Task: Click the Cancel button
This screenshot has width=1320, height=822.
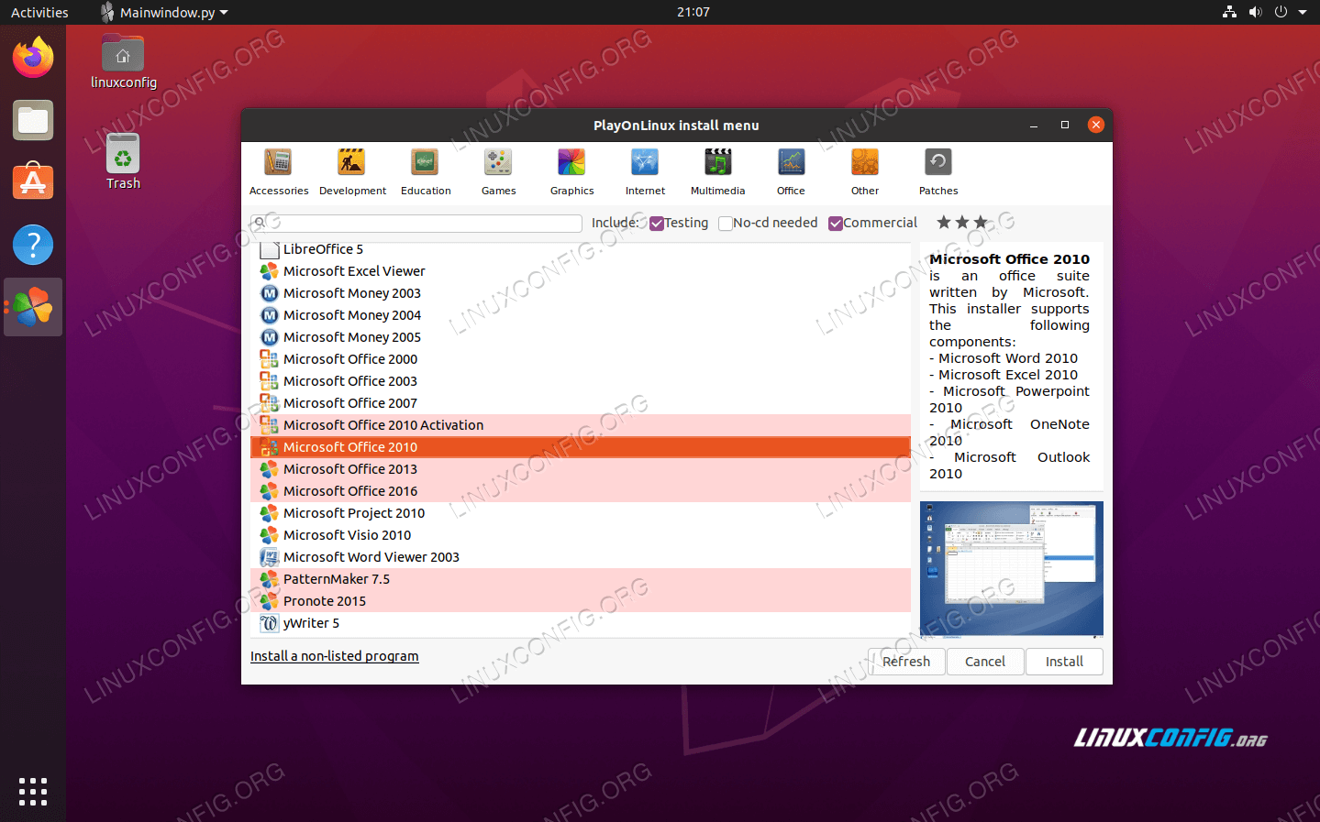Action: (985, 662)
